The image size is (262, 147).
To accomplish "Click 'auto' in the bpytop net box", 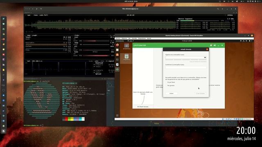I will [x=97, y=61].
